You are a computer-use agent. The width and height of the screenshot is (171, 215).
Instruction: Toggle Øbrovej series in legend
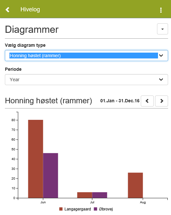106,209
